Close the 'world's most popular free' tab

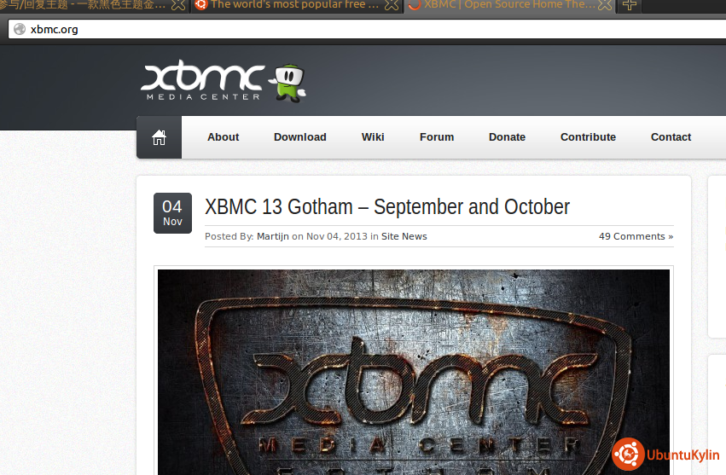391,5
